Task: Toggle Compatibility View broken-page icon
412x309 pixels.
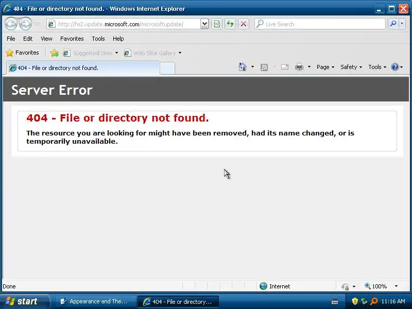Action: 217,24
